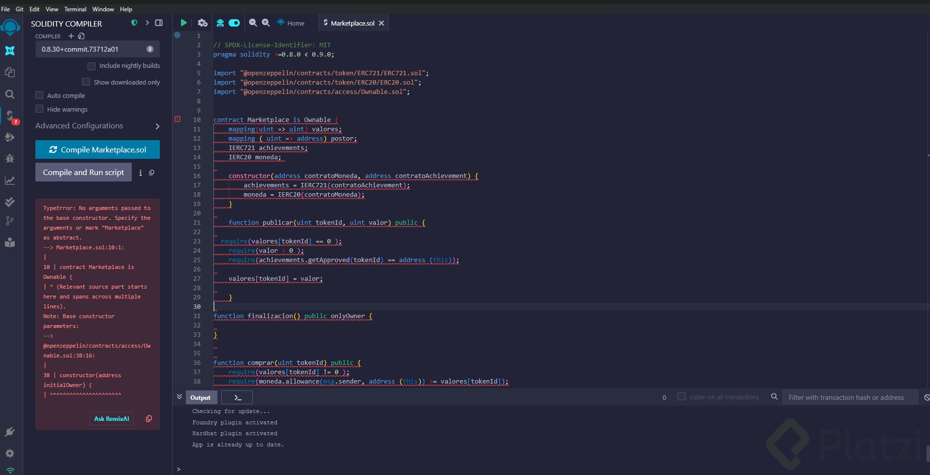
Task: Copy the error message to clipboard
Action: [x=149, y=418]
